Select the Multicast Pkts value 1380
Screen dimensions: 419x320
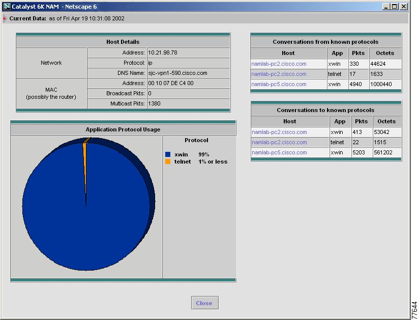(x=154, y=103)
